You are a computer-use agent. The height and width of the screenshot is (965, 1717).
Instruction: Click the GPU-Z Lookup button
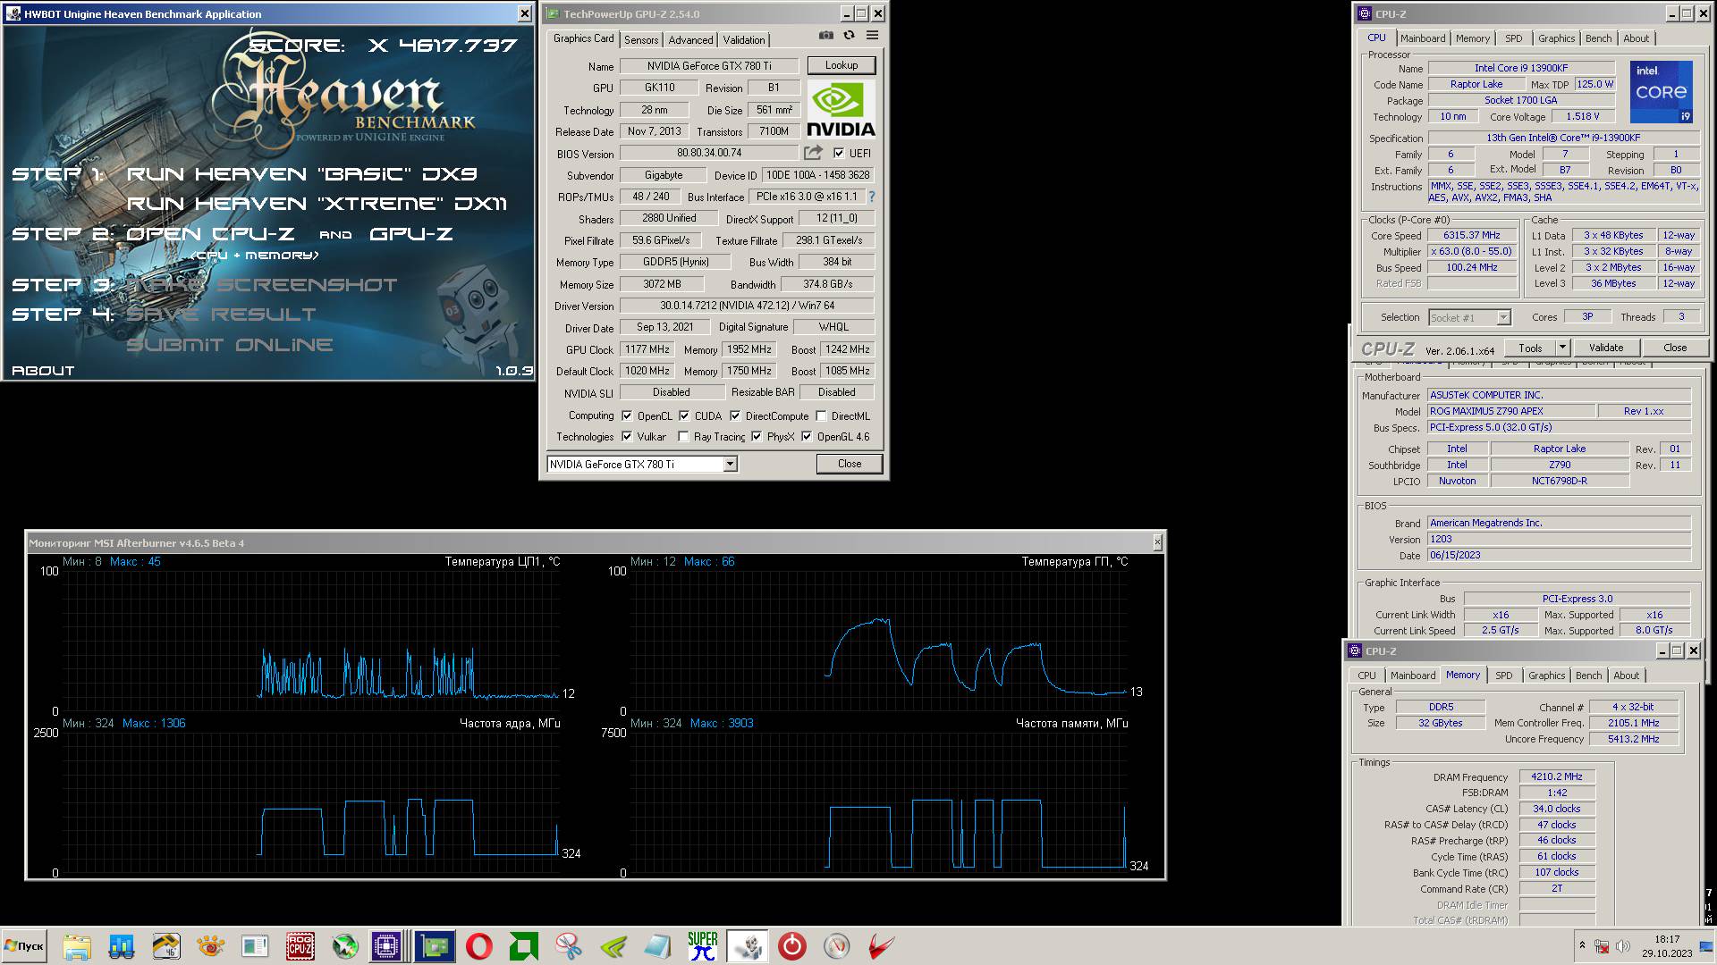click(x=841, y=65)
